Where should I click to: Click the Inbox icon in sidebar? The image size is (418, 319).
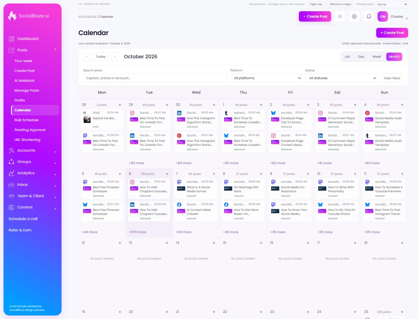point(12,184)
